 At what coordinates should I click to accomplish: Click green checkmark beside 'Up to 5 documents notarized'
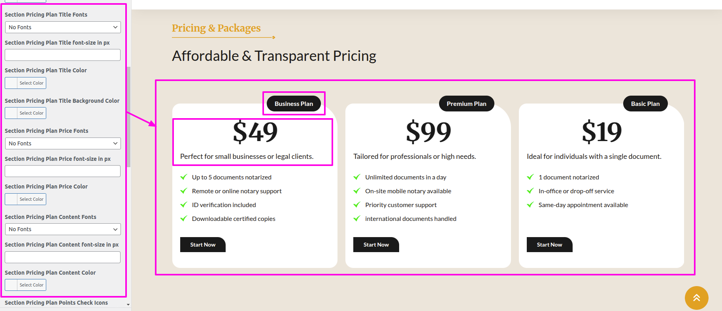pos(184,177)
